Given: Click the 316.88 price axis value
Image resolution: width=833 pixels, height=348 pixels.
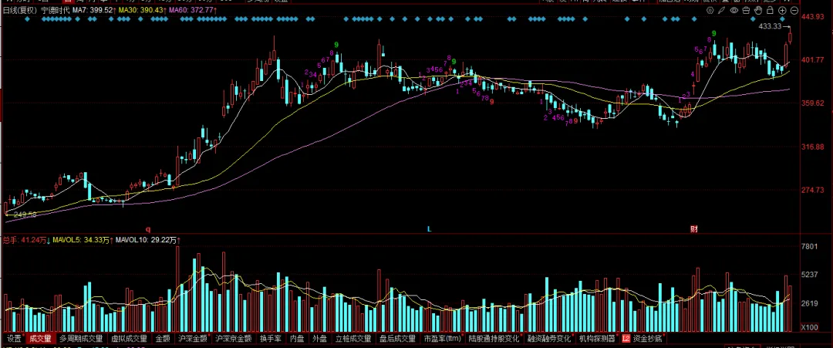Looking at the screenshot, I should pyautogui.click(x=811, y=147).
